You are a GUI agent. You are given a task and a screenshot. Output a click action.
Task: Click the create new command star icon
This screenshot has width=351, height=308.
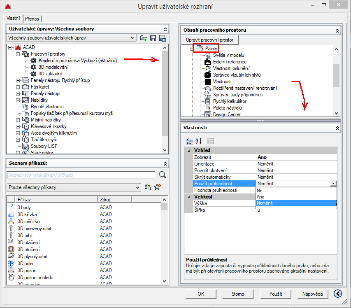point(157,187)
